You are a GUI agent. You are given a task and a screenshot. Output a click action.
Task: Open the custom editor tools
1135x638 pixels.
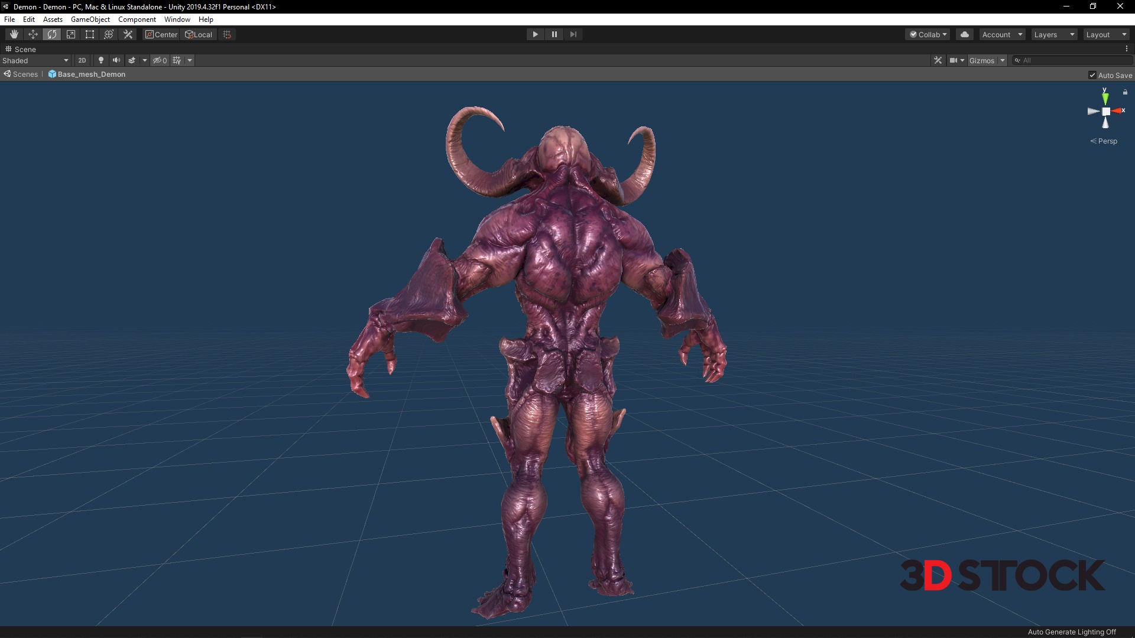tap(128, 34)
